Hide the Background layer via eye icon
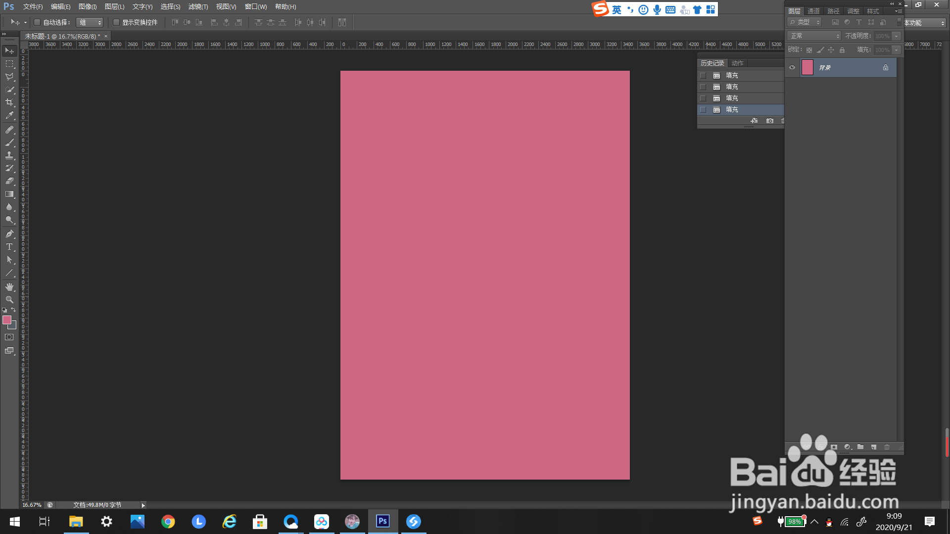 pyautogui.click(x=792, y=67)
